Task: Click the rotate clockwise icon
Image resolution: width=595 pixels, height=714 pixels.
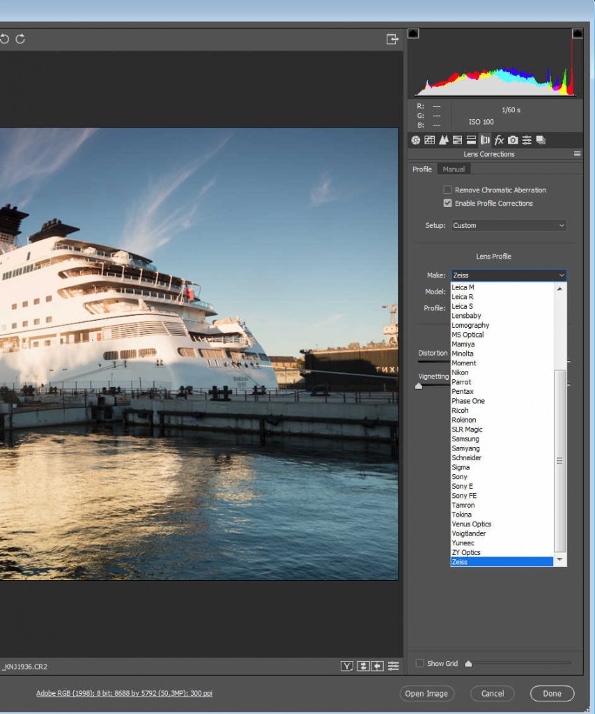Action: click(x=20, y=39)
